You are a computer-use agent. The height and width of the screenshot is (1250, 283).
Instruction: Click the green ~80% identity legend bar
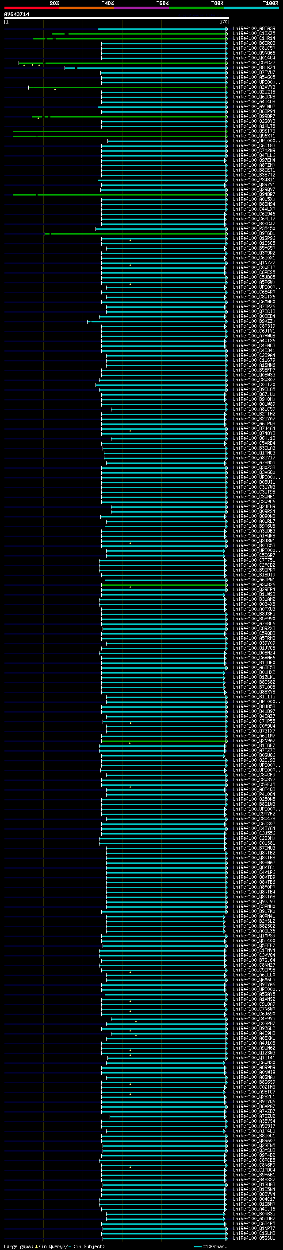[196, 8]
